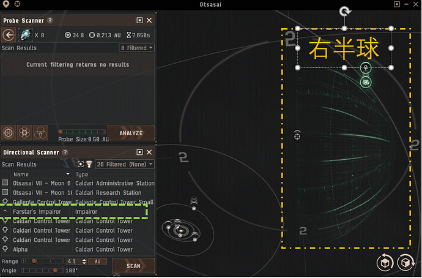
Task: Toggle the directional scan camera-tracking icon
Action: [80, 164]
